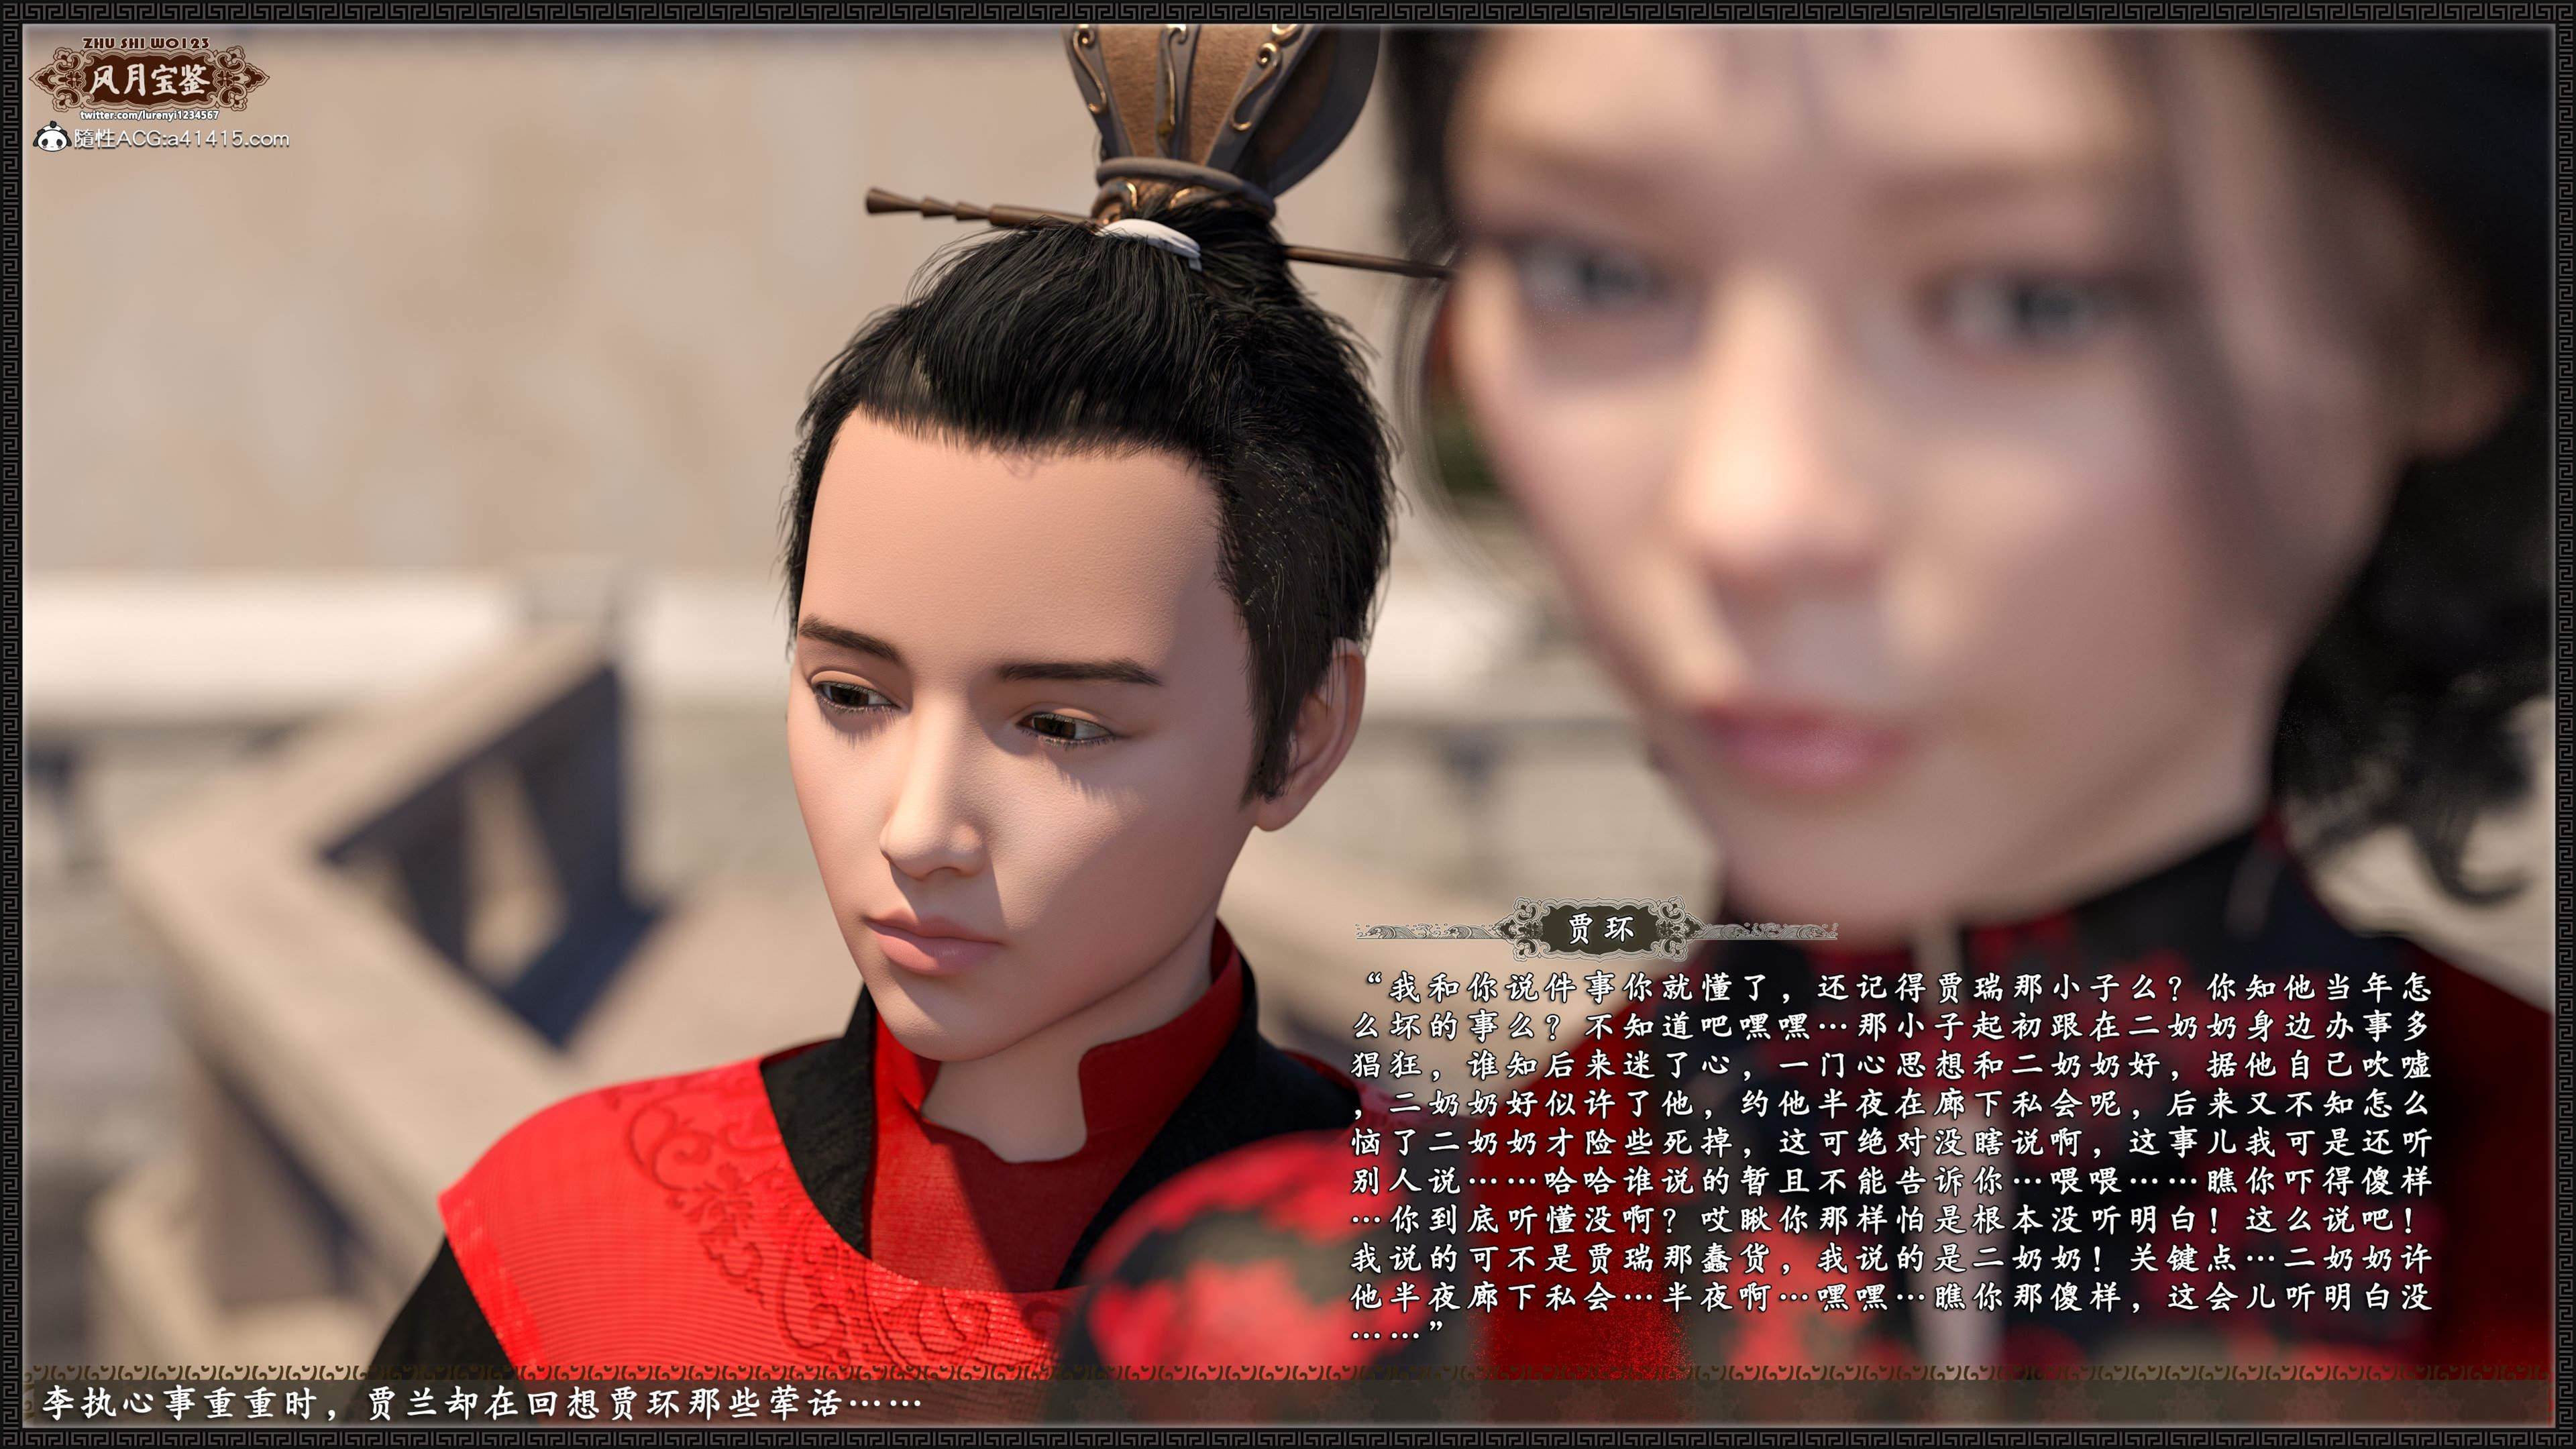Click the 贾环 speaker name plate
This screenshot has width=2576, height=1449.
pos(1600,930)
